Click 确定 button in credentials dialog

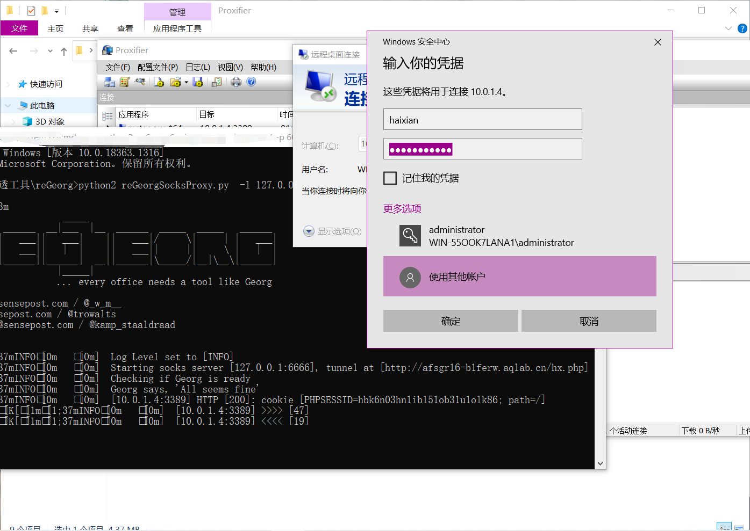pyautogui.click(x=451, y=321)
